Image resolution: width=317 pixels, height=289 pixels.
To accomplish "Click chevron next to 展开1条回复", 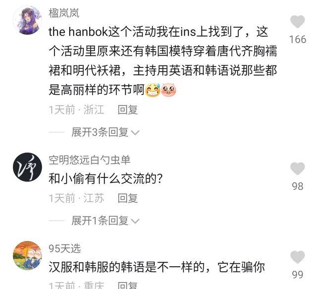I will pyautogui.click(x=135, y=221).
